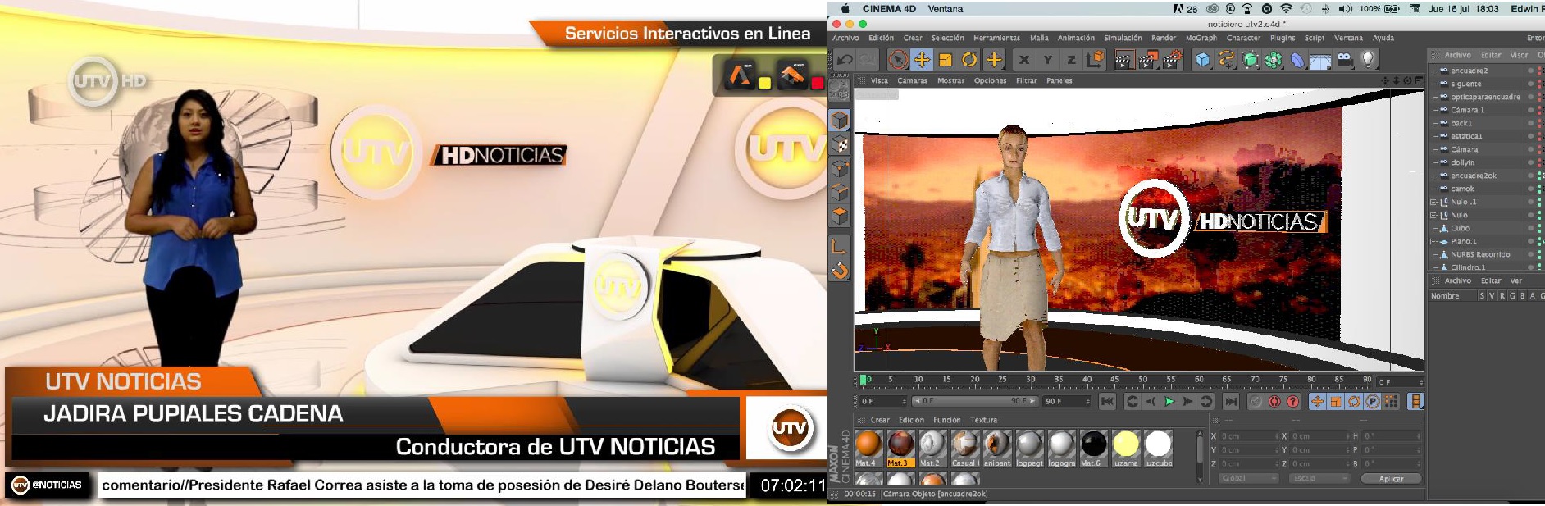This screenshot has height=506, width=1545.
Task: Open Render Settings clapperboard with gear
Action: (x=1172, y=59)
